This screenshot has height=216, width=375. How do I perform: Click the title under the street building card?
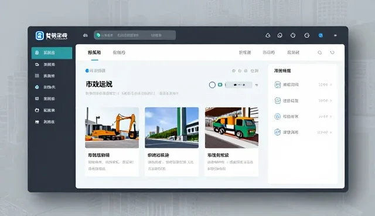(158, 155)
